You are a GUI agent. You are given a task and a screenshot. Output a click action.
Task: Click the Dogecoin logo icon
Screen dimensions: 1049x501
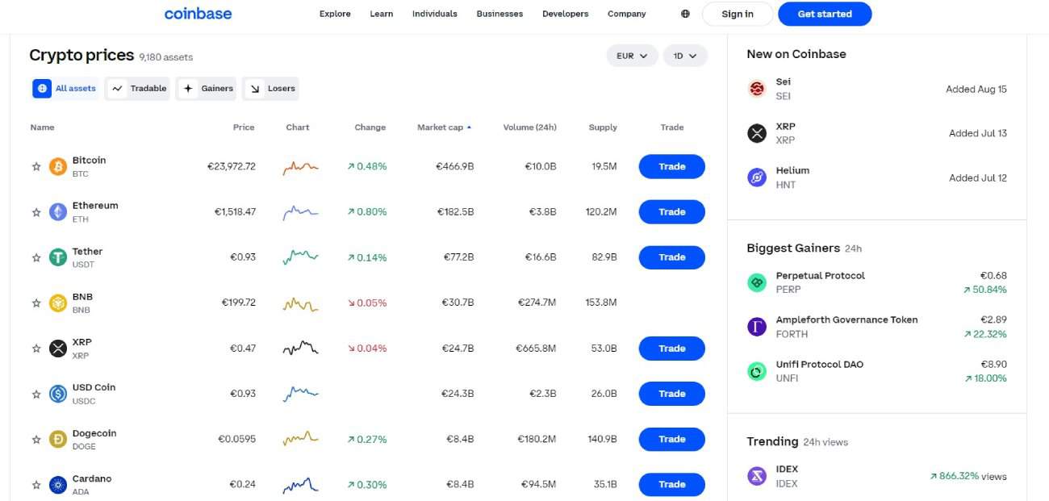(58, 440)
